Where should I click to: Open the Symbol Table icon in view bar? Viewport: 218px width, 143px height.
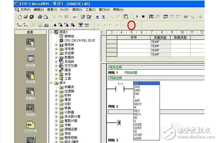[31, 59]
